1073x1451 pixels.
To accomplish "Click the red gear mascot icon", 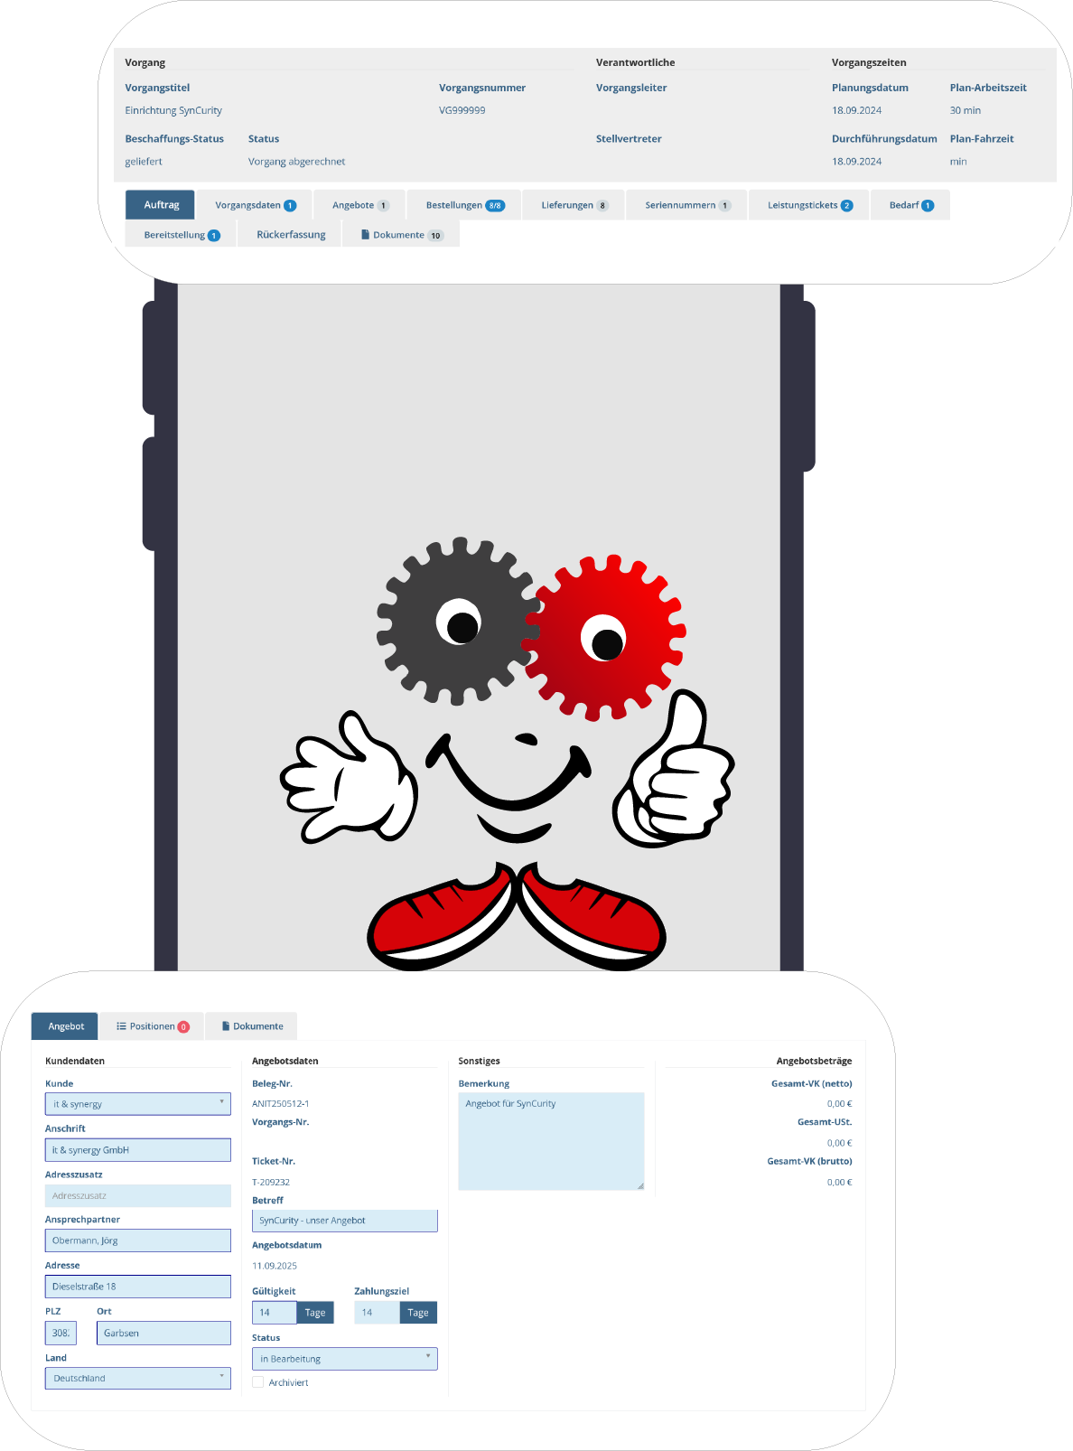I will tap(604, 638).
